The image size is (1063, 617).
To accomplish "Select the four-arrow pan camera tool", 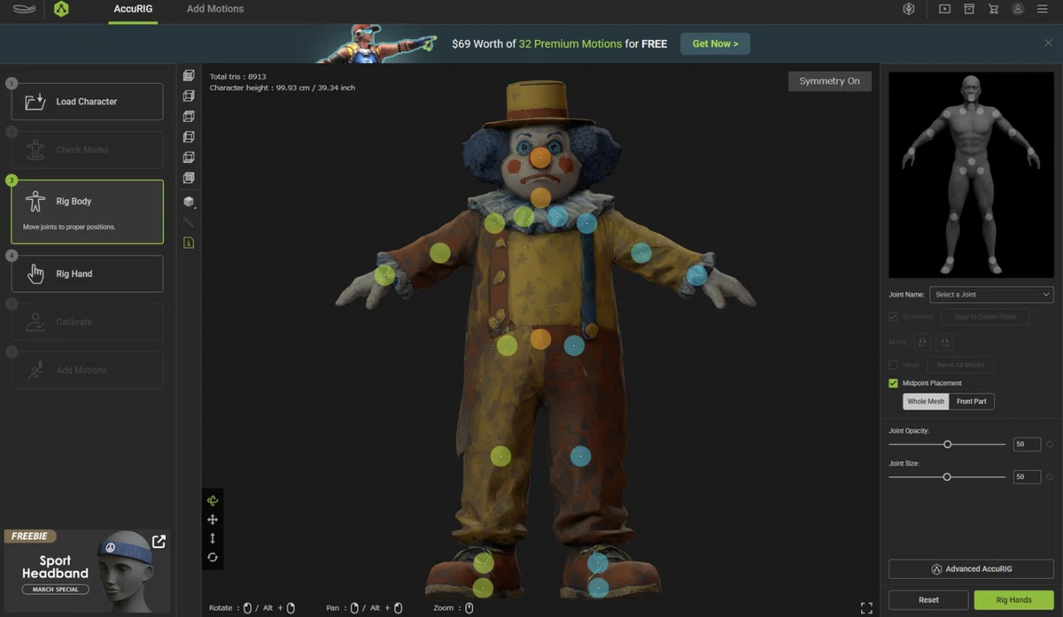I will [x=213, y=520].
